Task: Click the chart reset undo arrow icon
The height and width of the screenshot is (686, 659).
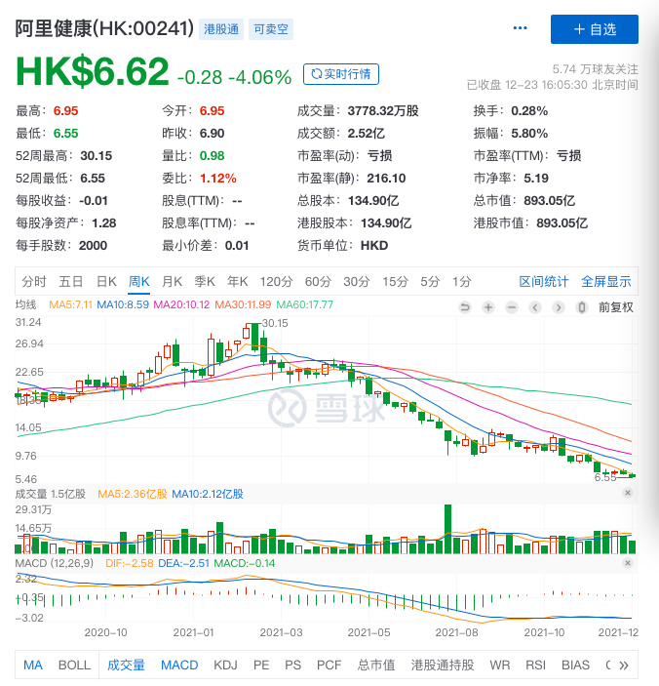Action: tap(465, 307)
